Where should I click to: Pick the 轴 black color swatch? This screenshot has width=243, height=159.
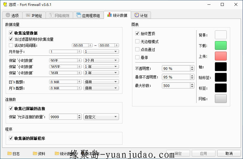[x=221, y=67]
